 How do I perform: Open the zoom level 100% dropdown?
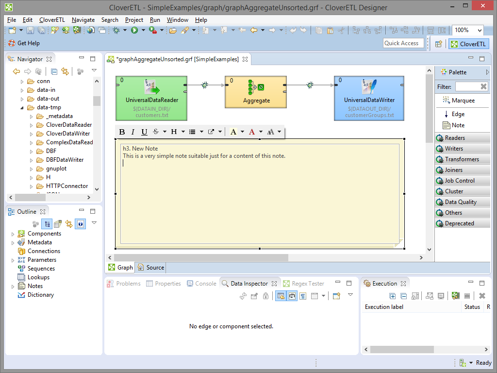tap(479, 30)
